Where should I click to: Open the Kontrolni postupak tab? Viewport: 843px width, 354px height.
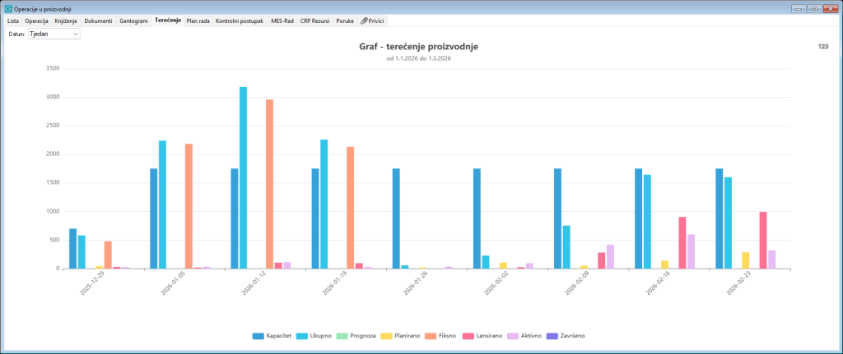(x=240, y=21)
